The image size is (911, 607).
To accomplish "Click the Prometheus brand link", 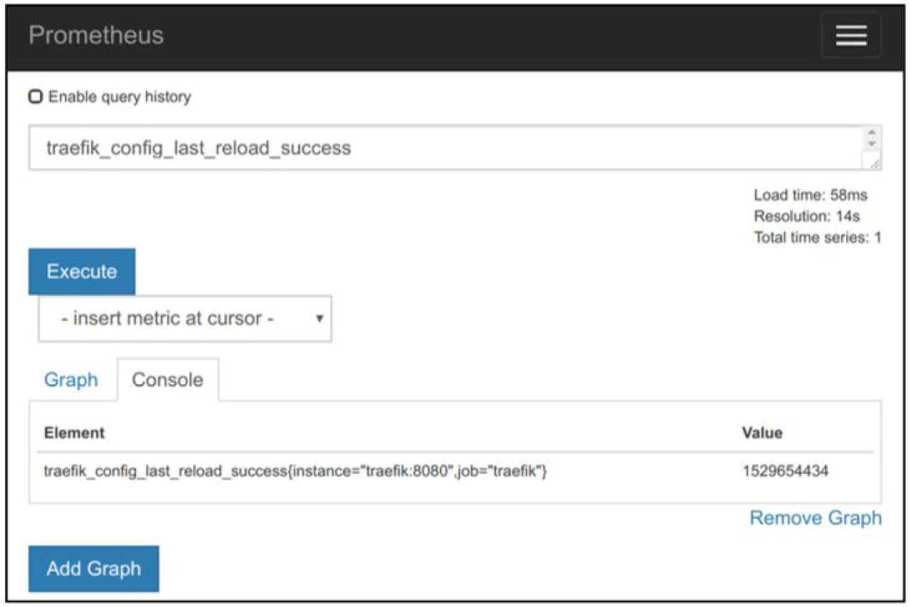I will click(x=96, y=36).
